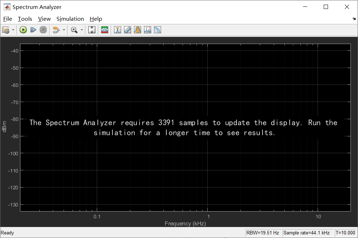Screen dimensions: 358x238
Task: Toggle the Channel Measurements icon
Action: pyautogui.click(x=138, y=30)
